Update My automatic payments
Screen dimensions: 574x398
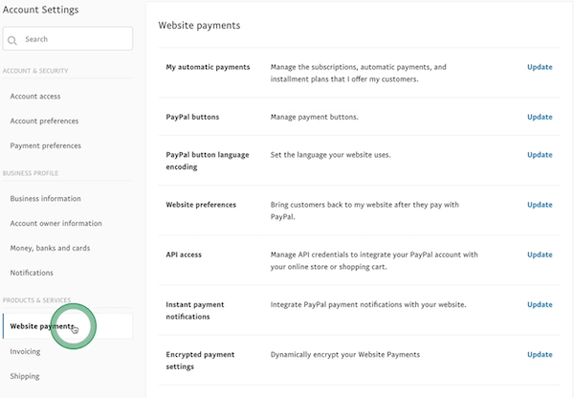pyautogui.click(x=540, y=67)
